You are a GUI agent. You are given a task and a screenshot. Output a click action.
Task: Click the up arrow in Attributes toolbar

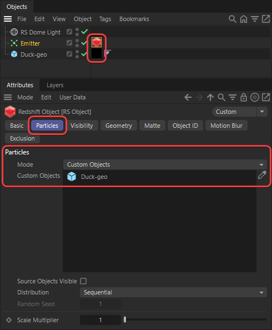210,97
